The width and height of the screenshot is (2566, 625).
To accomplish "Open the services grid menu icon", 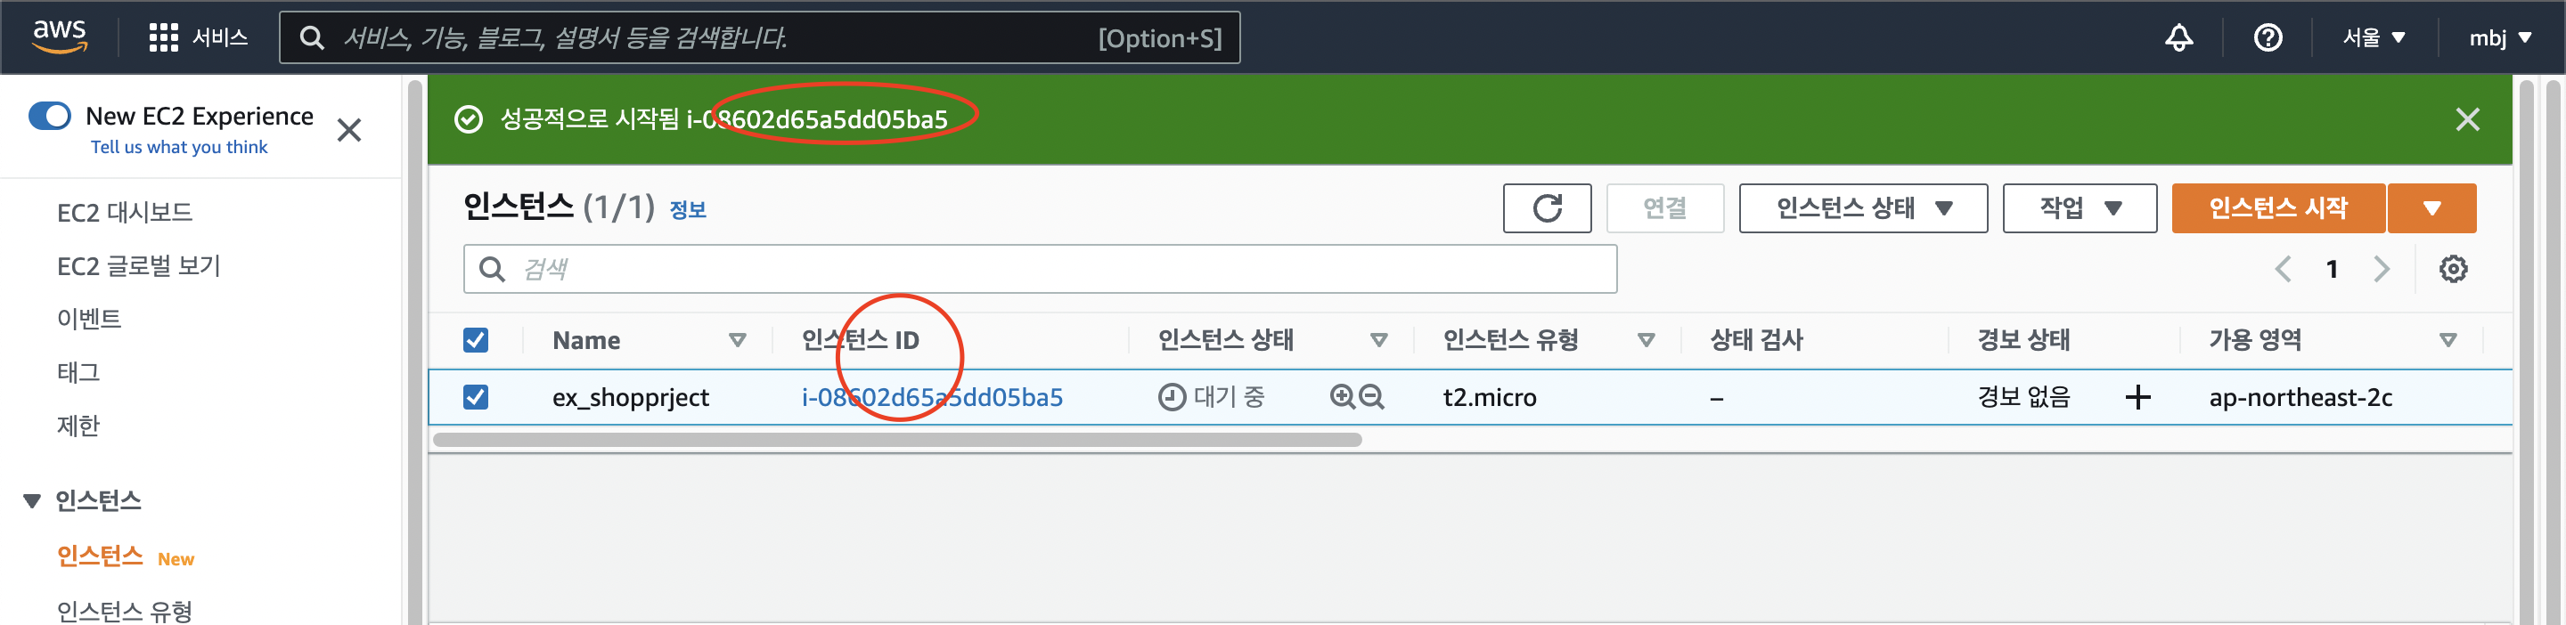I will (x=163, y=37).
